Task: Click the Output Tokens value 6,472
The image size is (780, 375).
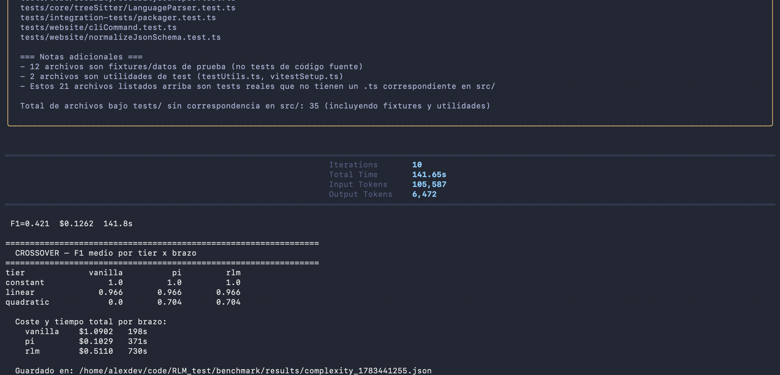Action: pyautogui.click(x=424, y=194)
